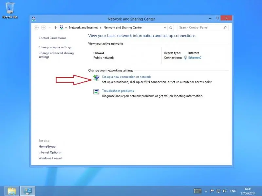
Task: Go up one level with Up arrow
Action: (x=55, y=28)
